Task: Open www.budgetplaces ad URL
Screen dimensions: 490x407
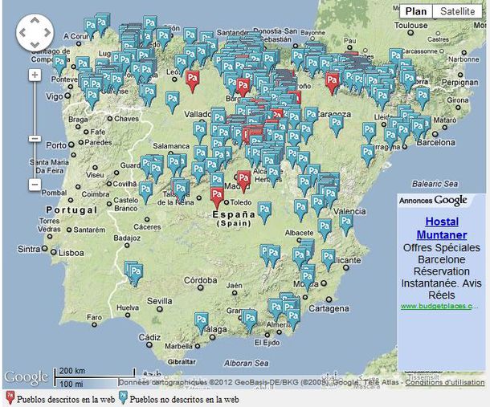Action: tap(439, 306)
